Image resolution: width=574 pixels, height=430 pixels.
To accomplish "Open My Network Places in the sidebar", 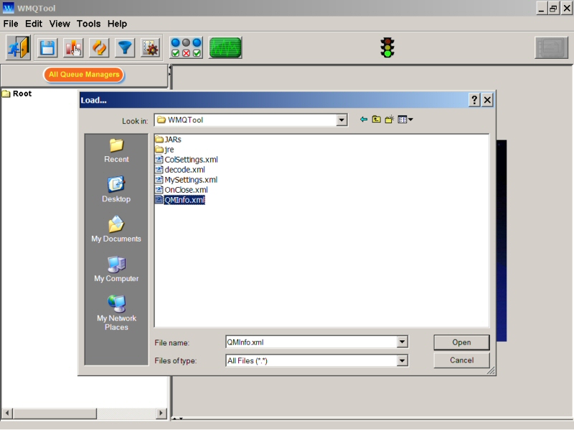I will coord(116,313).
